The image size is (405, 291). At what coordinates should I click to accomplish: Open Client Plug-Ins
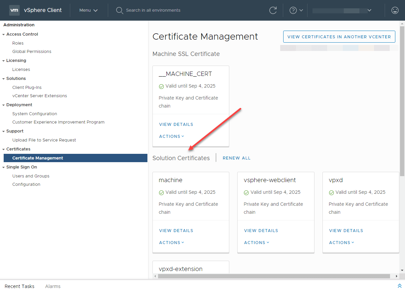pyautogui.click(x=27, y=87)
